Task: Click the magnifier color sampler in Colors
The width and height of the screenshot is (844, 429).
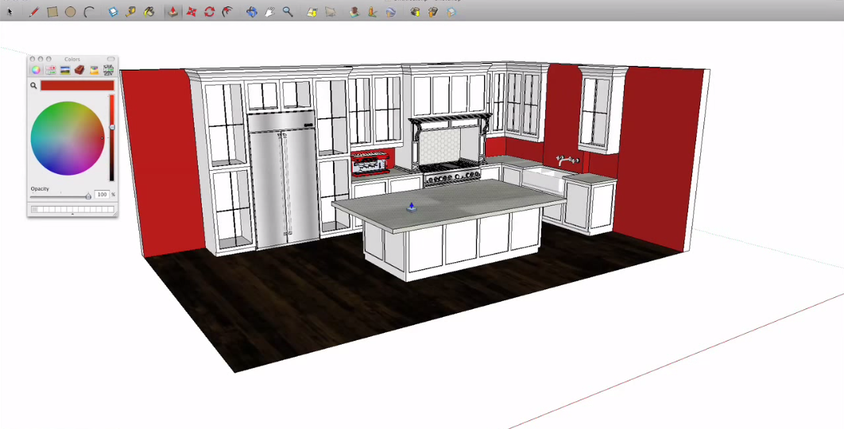Action: tap(33, 86)
